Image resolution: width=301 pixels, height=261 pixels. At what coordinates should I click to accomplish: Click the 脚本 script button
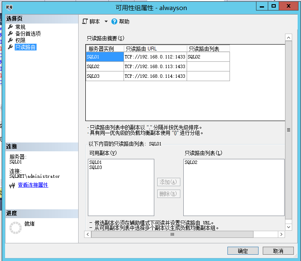(x=91, y=21)
